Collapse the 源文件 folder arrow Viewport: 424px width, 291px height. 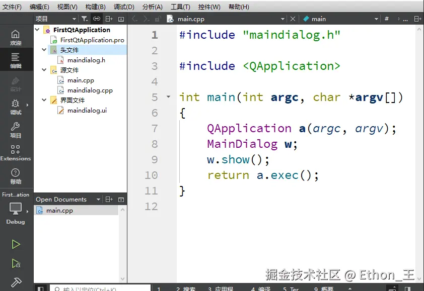pyautogui.click(x=44, y=70)
